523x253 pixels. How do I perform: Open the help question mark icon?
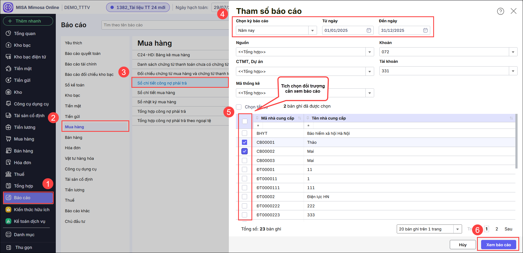click(x=500, y=11)
